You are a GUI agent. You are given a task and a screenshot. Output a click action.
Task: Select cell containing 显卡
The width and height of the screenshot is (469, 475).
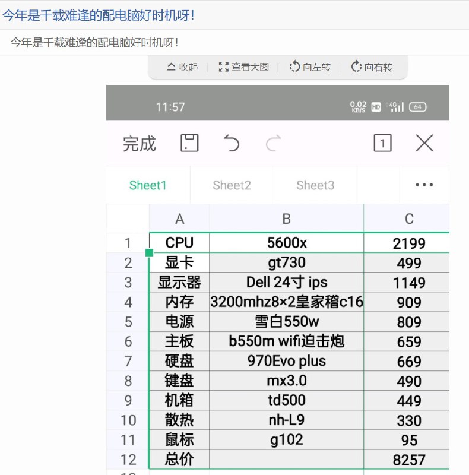(x=179, y=262)
